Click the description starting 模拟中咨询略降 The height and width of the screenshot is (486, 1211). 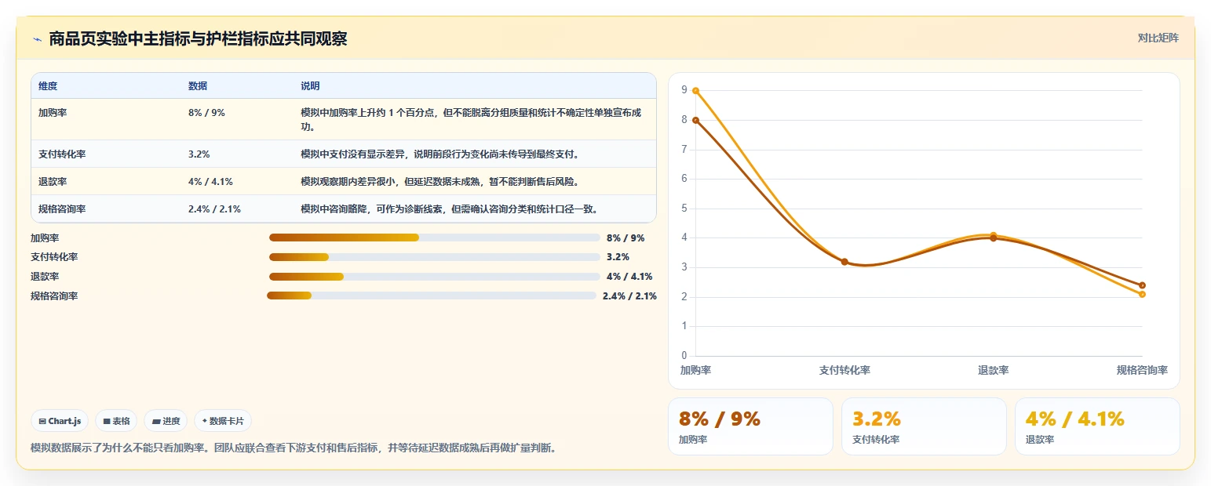point(449,209)
